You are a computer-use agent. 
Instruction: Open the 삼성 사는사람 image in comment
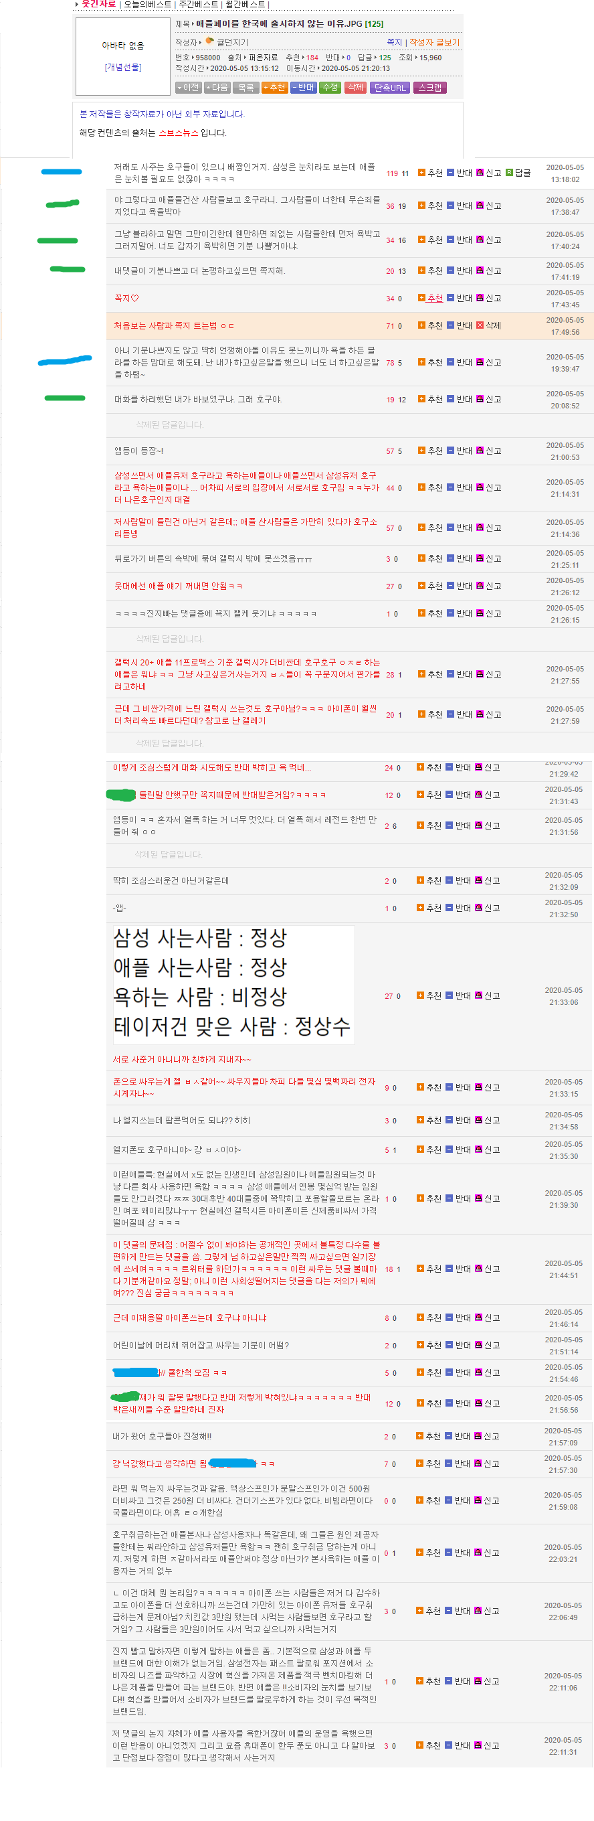(233, 984)
